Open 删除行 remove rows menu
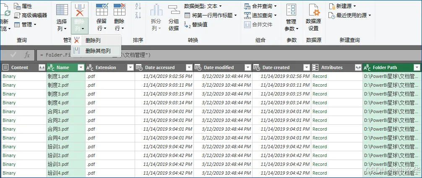 [x=120, y=17]
